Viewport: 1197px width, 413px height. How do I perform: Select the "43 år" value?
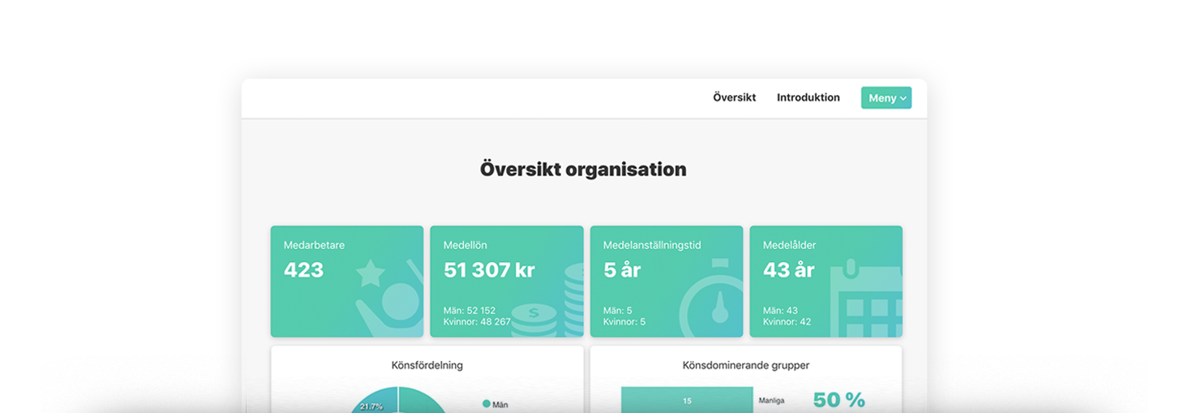pos(788,270)
